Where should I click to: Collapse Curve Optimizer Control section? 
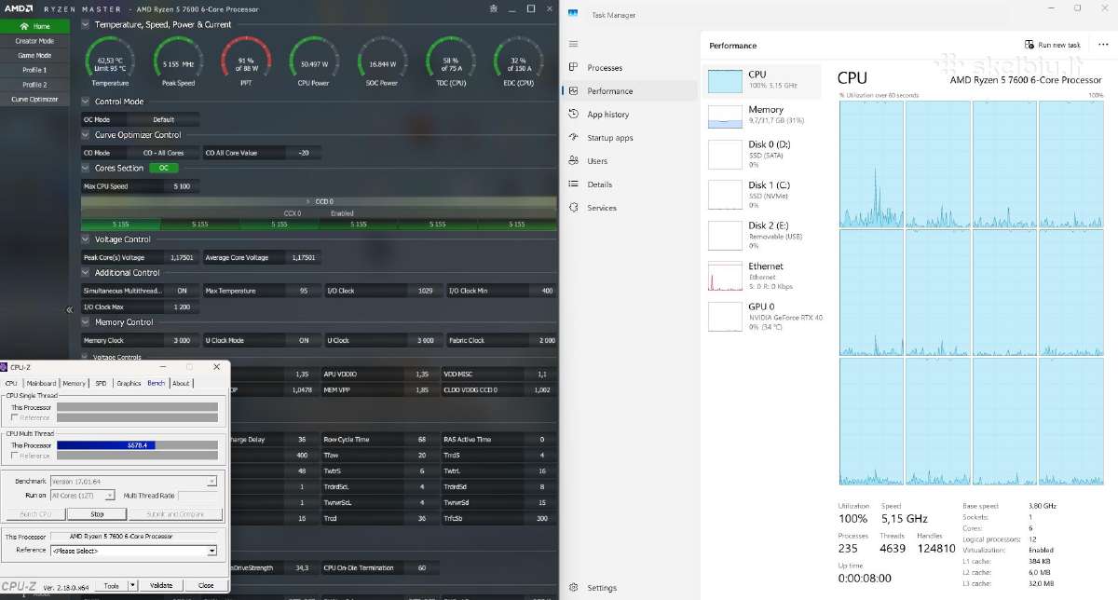pos(86,135)
